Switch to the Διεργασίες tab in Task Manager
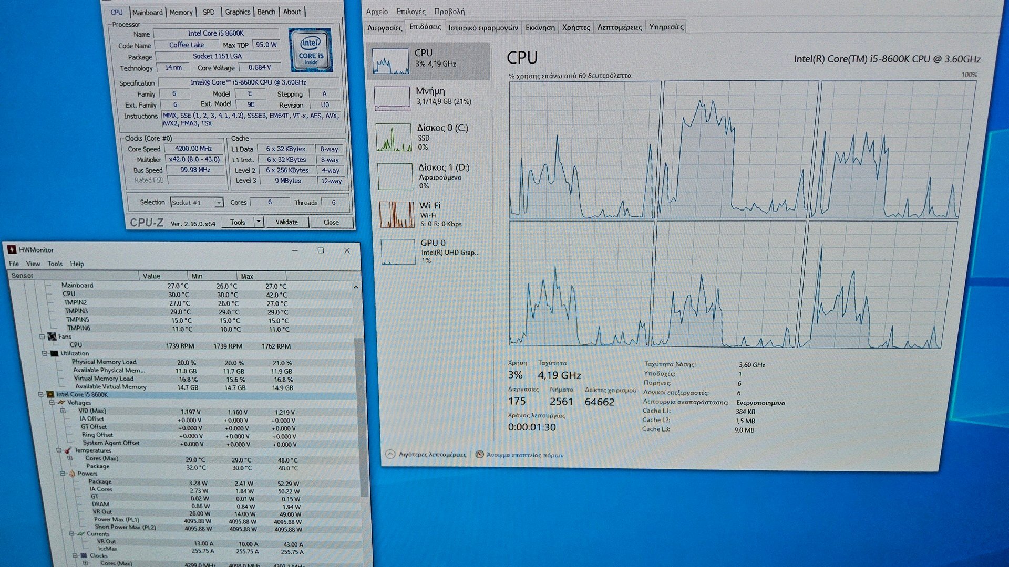Viewport: 1009px width, 567px height. (385, 28)
